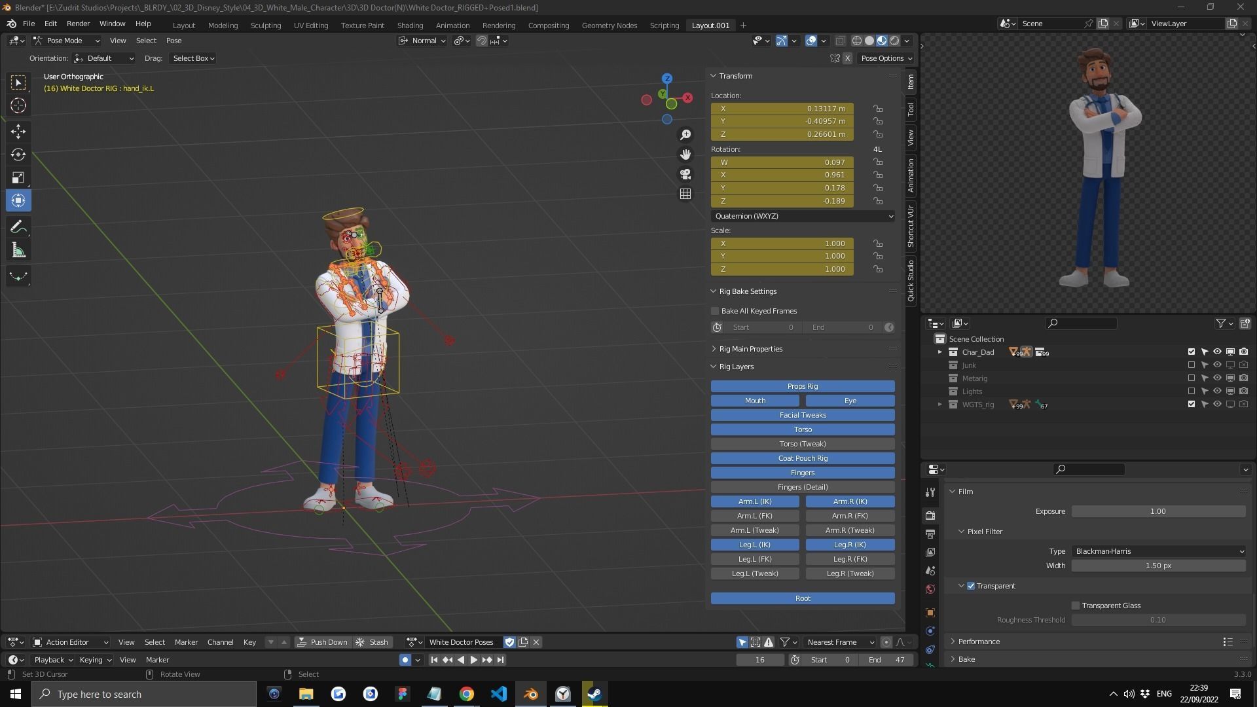Click the zoom magnifier viewport icon
This screenshot has width=1257, height=707.
tap(685, 135)
